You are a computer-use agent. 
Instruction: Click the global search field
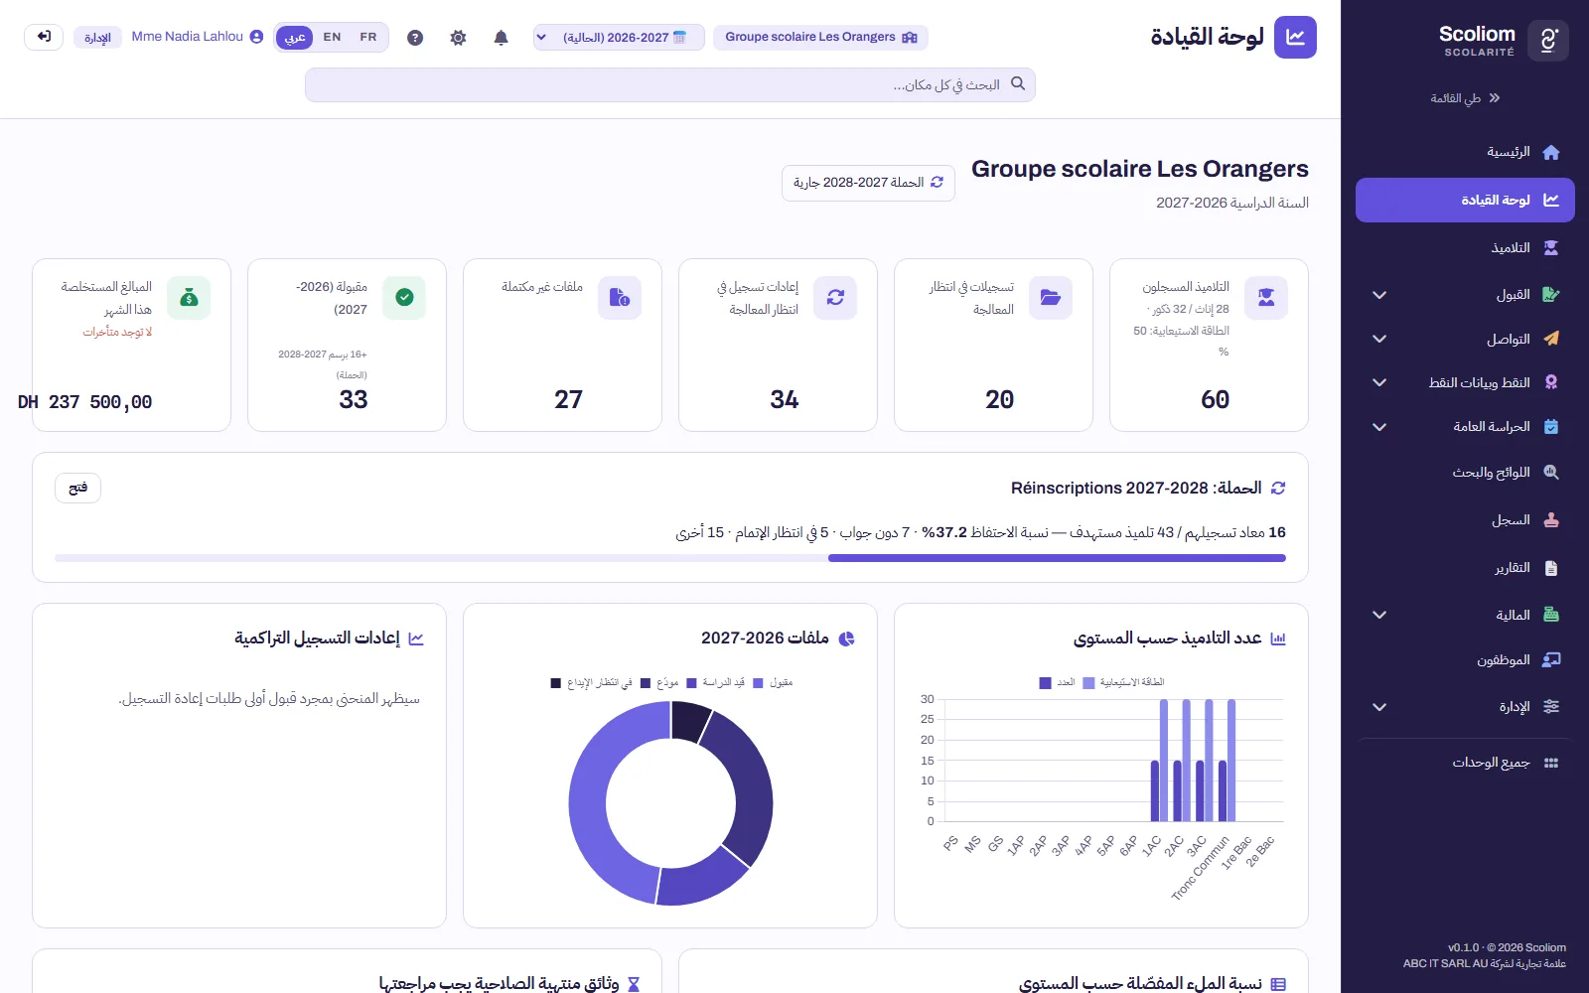pyautogui.click(x=670, y=84)
